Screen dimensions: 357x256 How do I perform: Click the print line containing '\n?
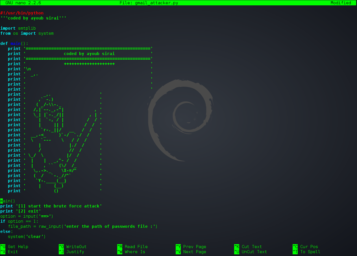80,69
